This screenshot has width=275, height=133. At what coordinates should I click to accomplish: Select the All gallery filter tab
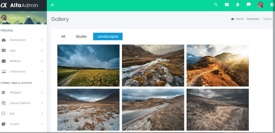[x=63, y=36]
